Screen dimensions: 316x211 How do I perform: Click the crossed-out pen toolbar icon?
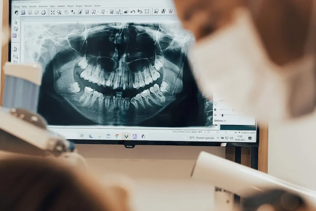point(80,12)
